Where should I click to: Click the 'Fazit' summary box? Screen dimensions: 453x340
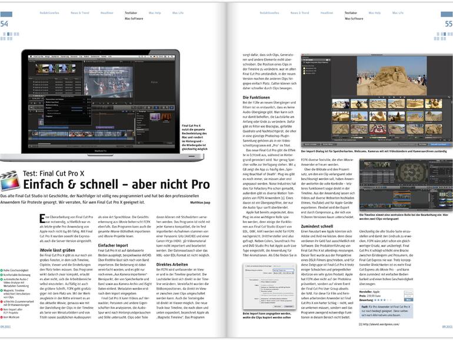pos(386,311)
